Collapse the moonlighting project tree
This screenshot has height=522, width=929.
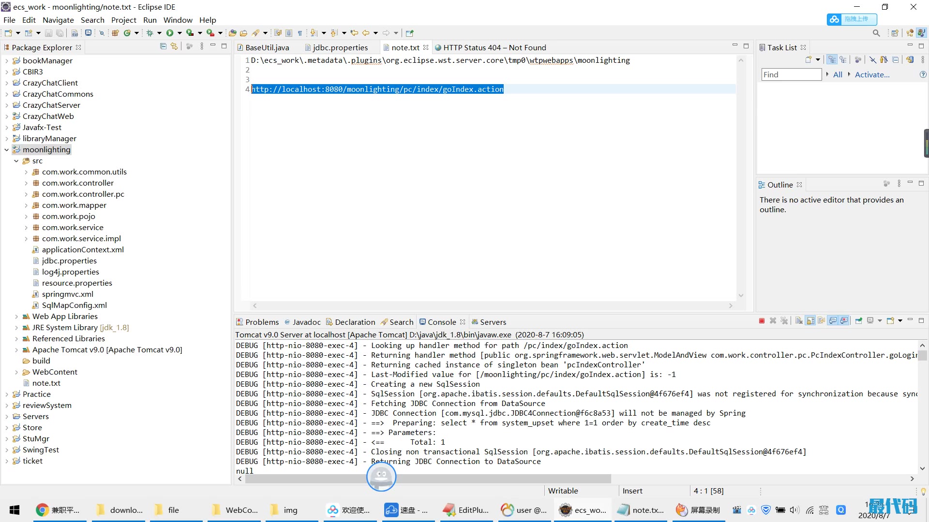point(7,150)
